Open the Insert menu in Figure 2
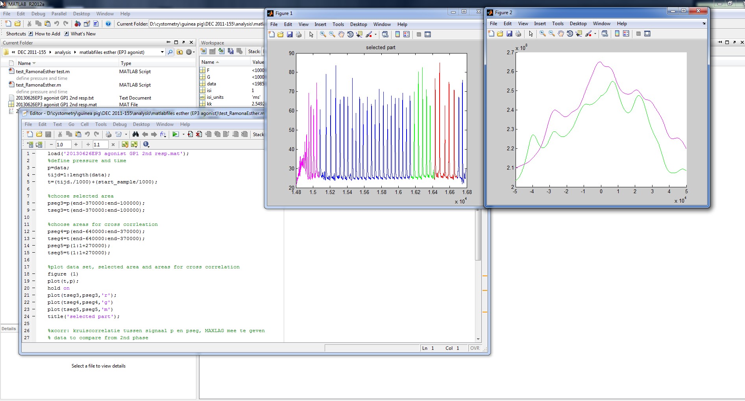 pos(540,24)
